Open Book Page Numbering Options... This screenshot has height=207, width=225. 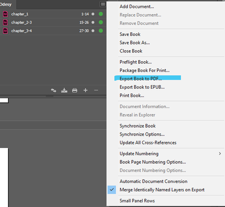[x=153, y=162]
